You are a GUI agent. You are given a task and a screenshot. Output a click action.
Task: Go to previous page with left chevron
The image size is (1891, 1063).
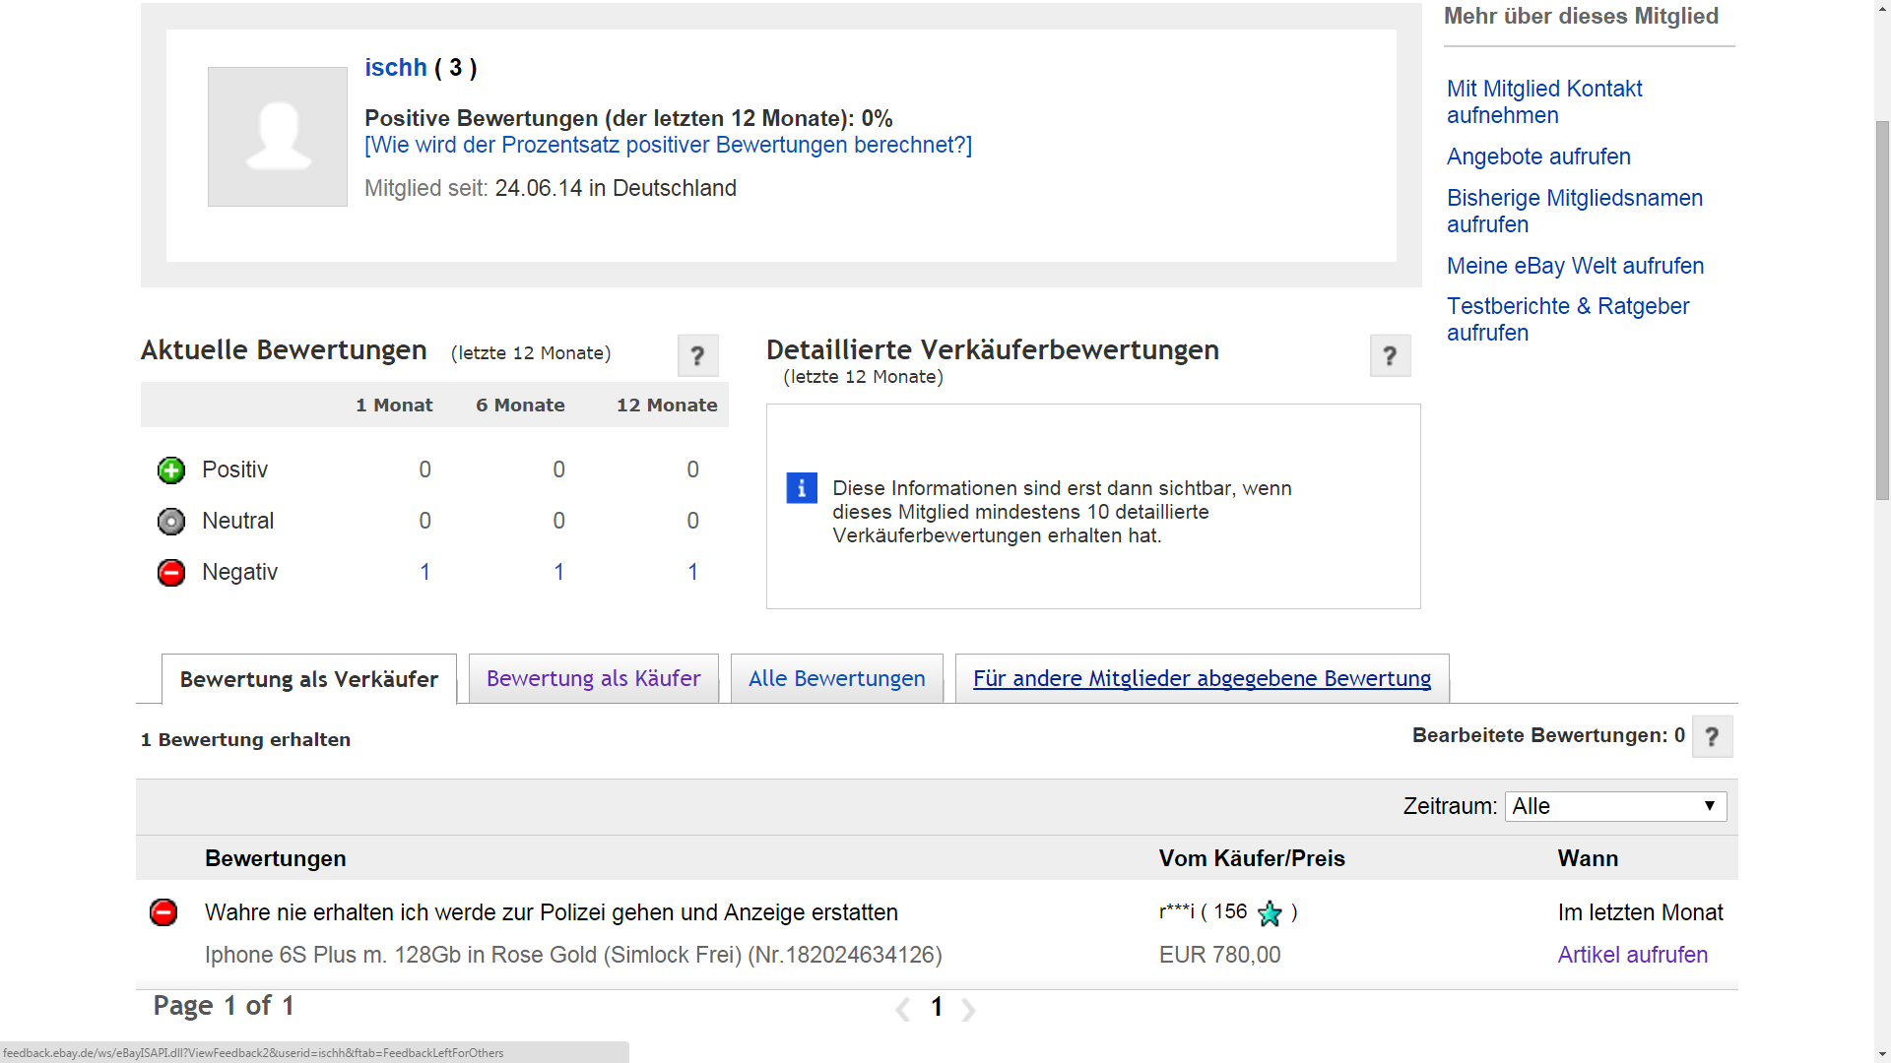click(x=902, y=1010)
